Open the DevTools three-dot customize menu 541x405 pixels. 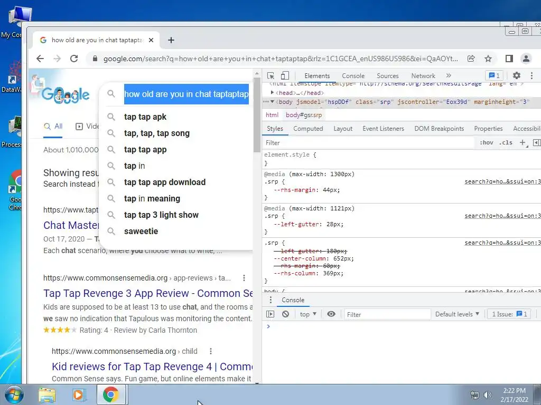tap(531, 75)
